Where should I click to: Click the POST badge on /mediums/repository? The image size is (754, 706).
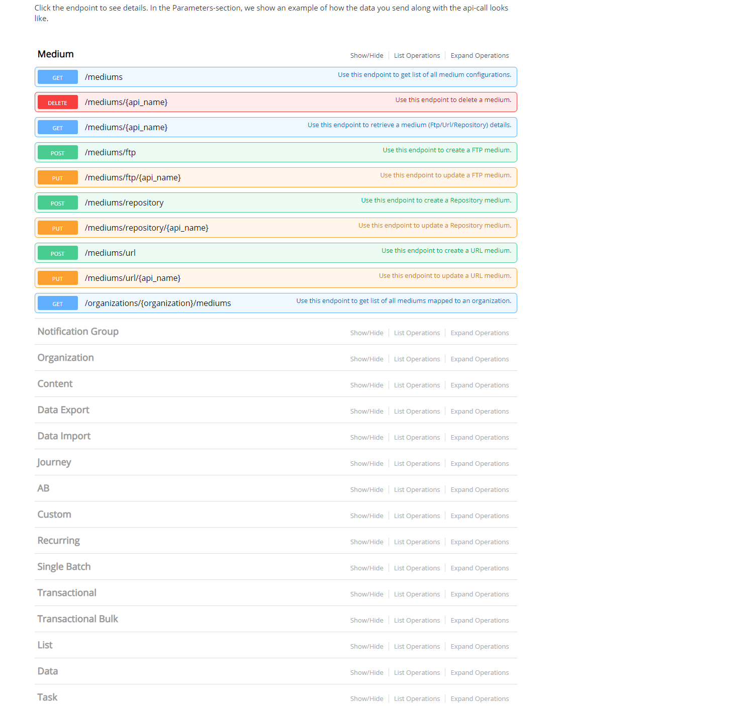[57, 203]
